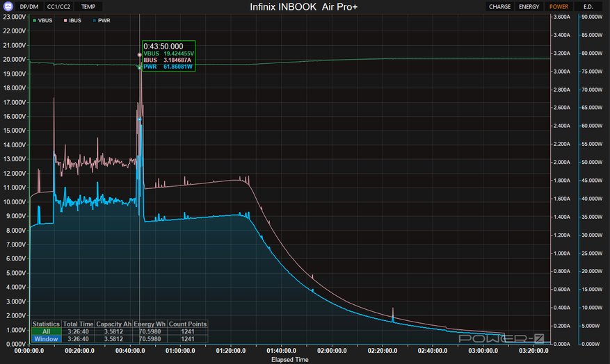Click the 50.000W power axis label

point(592,163)
